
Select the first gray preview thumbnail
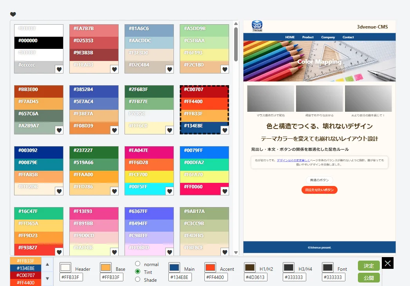click(270, 98)
